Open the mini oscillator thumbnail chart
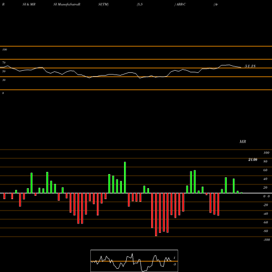This screenshot has width=272, height=272. pyautogui.click(x=134, y=261)
